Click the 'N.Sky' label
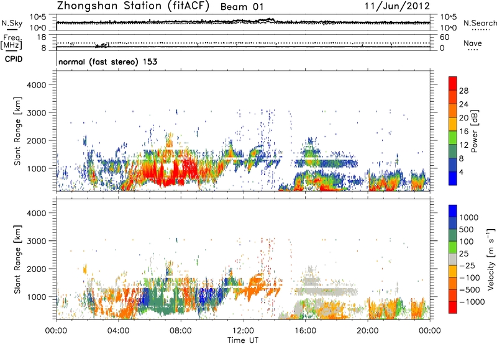 [x=12, y=23]
